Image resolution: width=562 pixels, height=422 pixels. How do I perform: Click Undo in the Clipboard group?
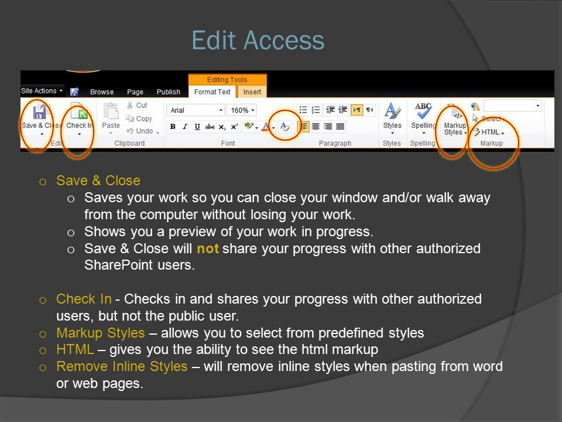click(140, 131)
